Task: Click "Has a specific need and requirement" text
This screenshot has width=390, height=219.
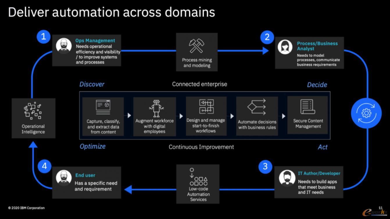Action: click(x=96, y=186)
